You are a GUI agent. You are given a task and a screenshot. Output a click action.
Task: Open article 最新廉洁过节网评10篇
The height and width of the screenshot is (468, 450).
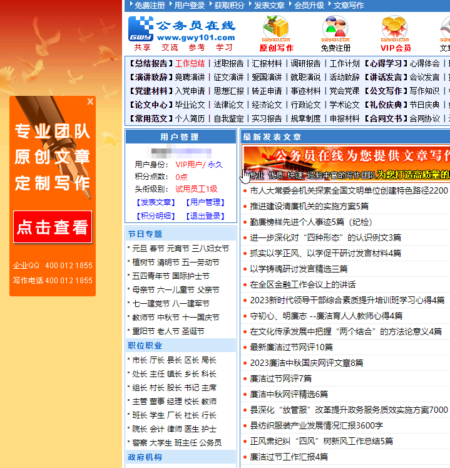pyautogui.click(x=292, y=348)
